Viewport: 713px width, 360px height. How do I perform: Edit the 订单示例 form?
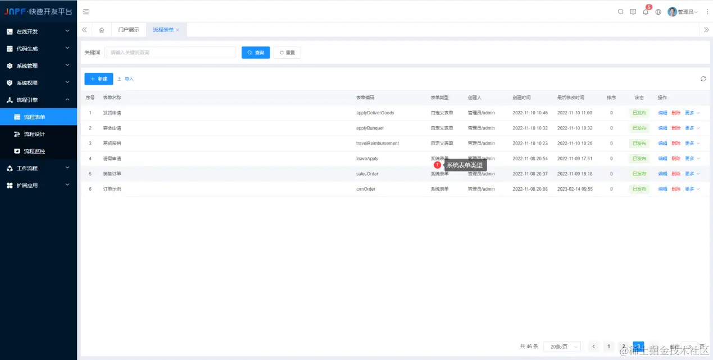(x=663, y=189)
